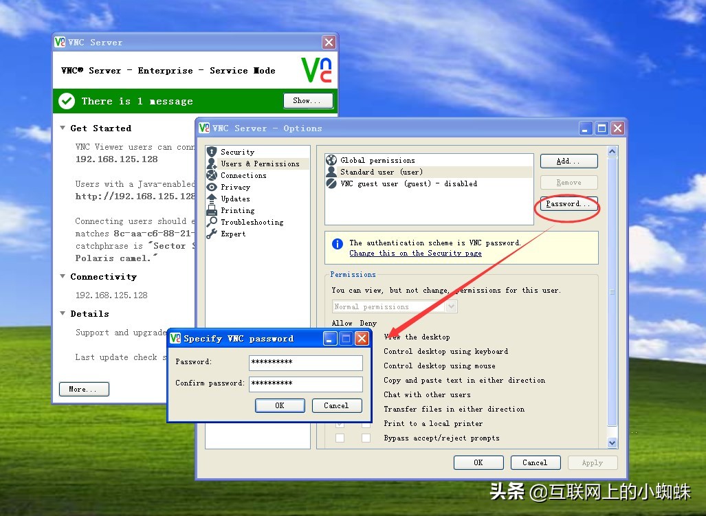Image resolution: width=706 pixels, height=516 pixels.
Task: Click the Remove button
Action: pyautogui.click(x=569, y=182)
